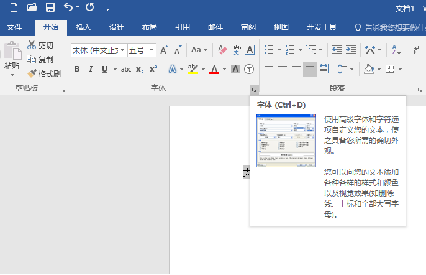
Task: Apply a numbered list
Action: (290, 50)
